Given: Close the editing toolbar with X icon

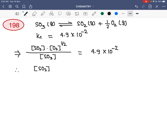Looking at the screenshot, I should click(157, 7).
